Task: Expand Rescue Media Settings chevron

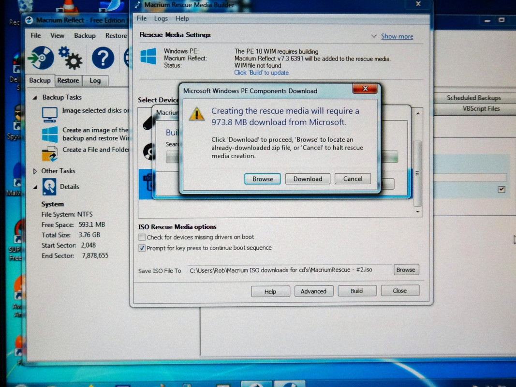Action: click(374, 36)
